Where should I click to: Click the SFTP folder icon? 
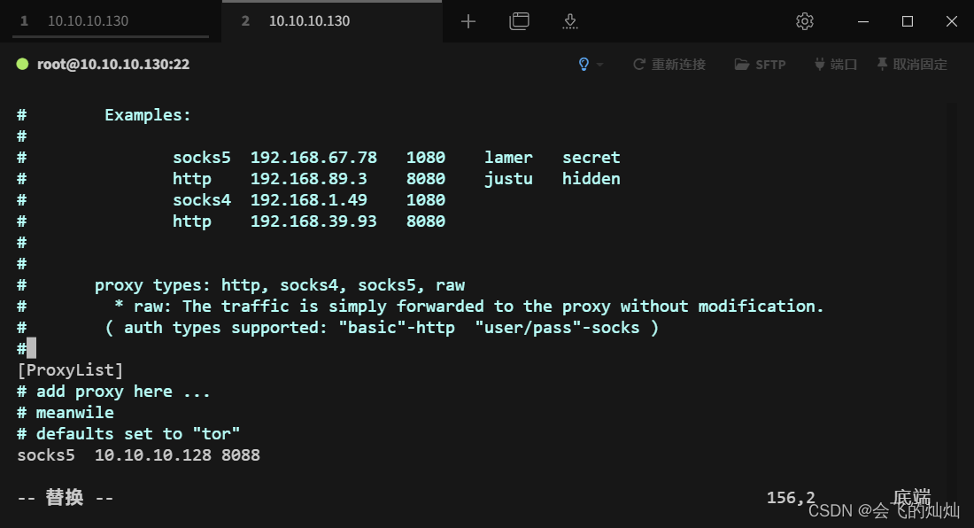coord(740,64)
